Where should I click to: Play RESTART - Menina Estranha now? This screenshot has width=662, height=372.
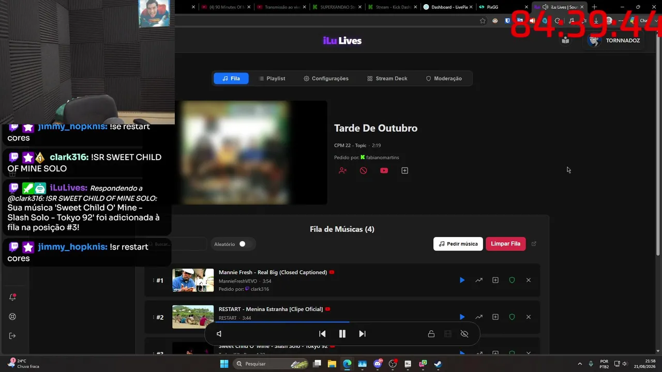click(462, 317)
